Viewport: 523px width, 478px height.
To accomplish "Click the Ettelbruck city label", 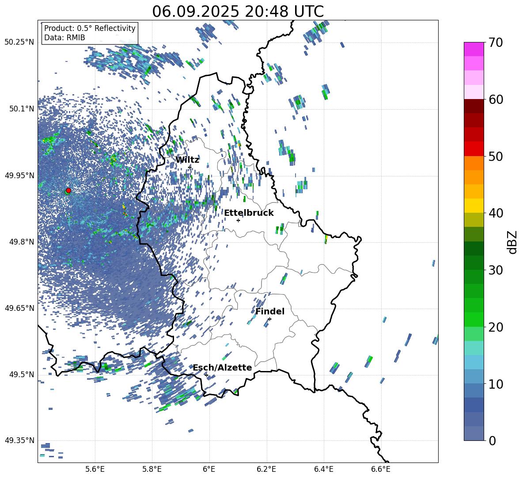I will [249, 213].
